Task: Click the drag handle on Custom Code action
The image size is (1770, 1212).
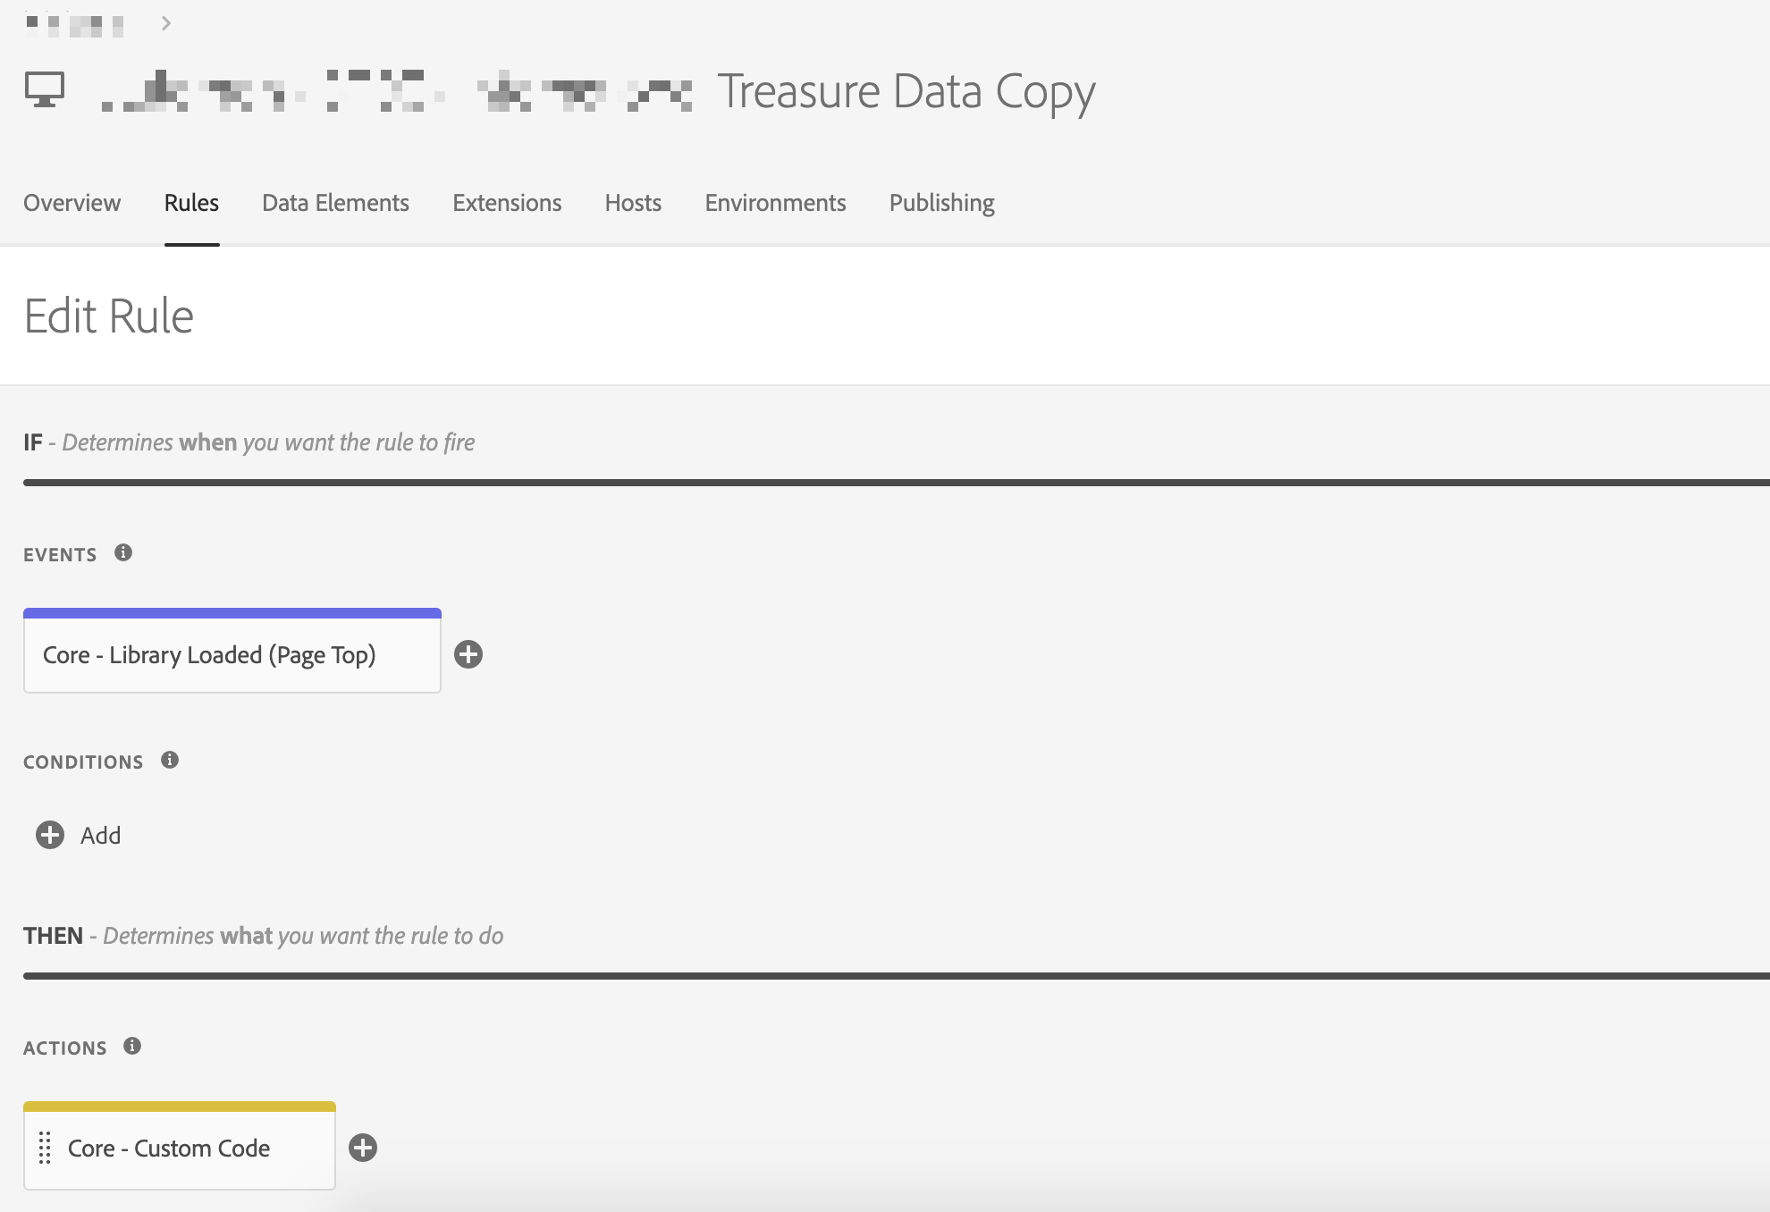Action: (45, 1148)
